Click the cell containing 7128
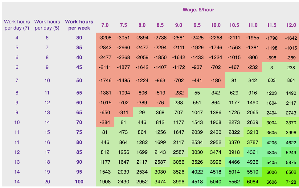This screenshot has height=188, width=299. [290, 182]
